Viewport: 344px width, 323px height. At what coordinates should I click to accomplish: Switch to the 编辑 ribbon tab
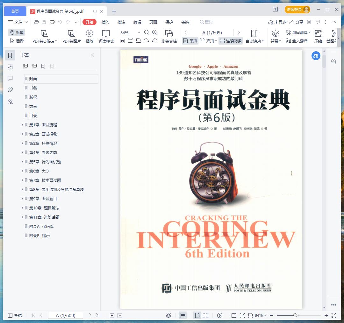click(137, 22)
